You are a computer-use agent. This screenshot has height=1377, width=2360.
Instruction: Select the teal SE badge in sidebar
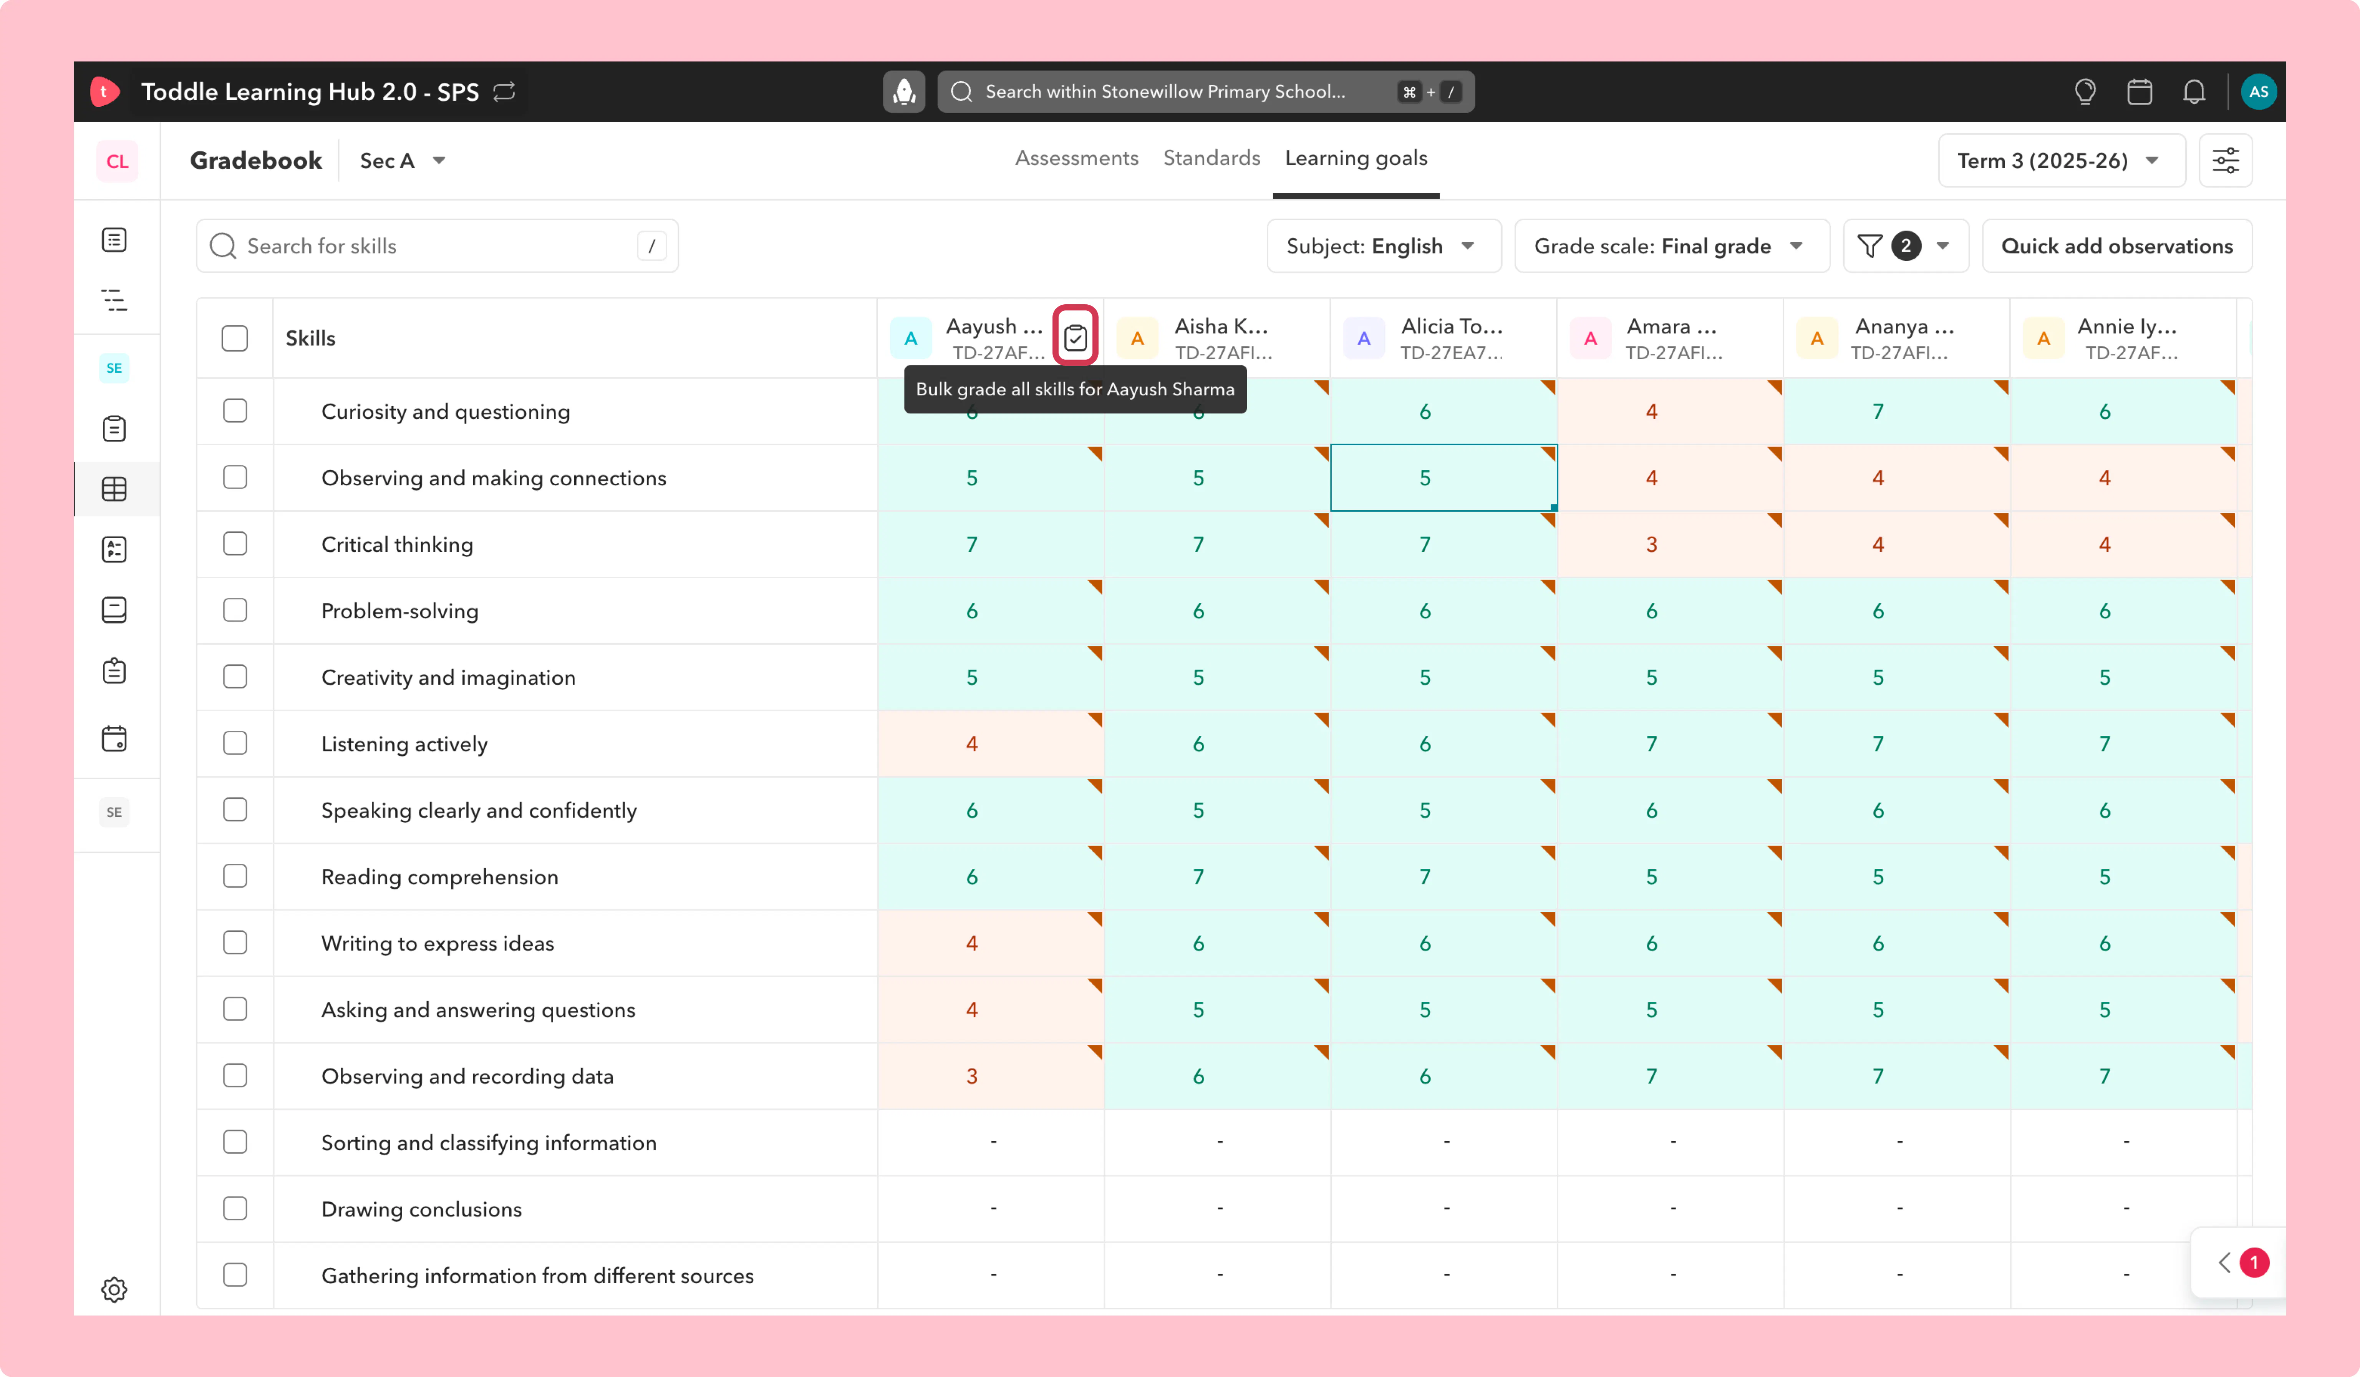pyautogui.click(x=114, y=368)
